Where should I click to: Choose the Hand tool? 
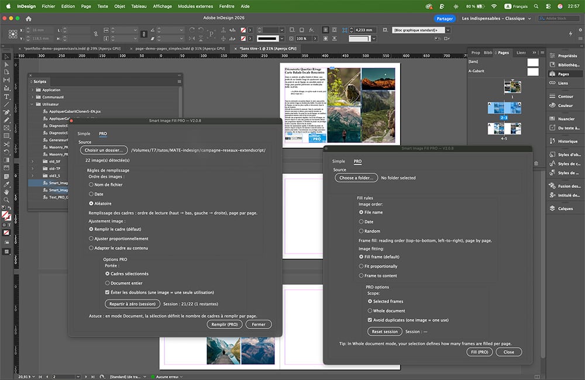click(x=6, y=191)
